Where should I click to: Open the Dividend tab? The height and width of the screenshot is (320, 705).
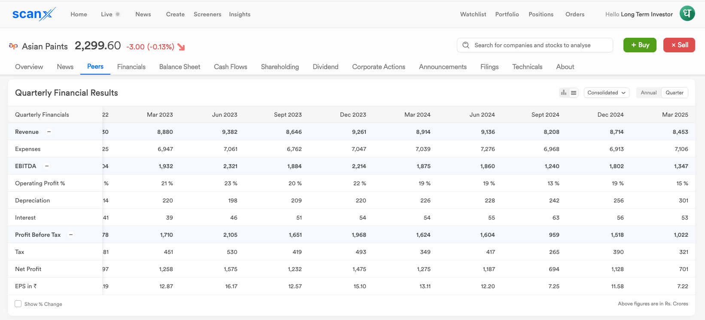(325, 67)
